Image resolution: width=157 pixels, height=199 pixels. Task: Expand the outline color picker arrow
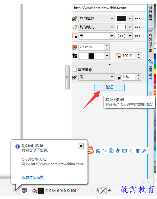pyautogui.click(x=130, y=36)
